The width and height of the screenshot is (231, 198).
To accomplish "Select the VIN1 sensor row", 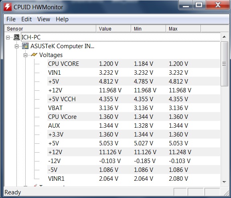I will tap(134, 72).
